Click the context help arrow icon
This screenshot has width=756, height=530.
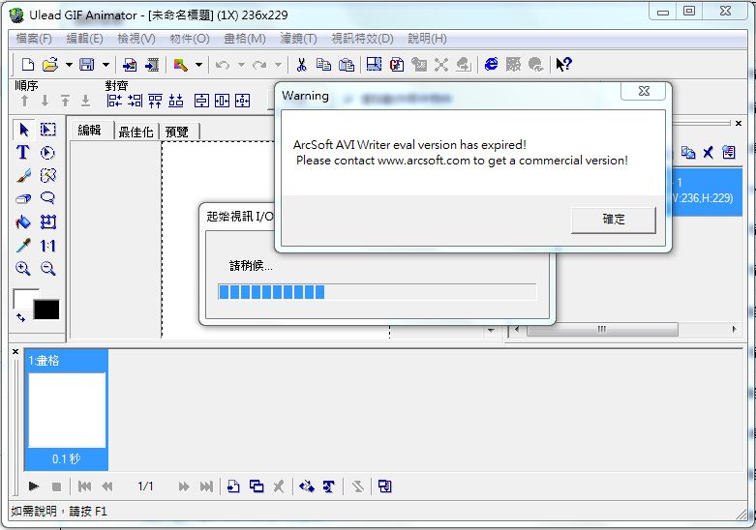click(x=563, y=64)
